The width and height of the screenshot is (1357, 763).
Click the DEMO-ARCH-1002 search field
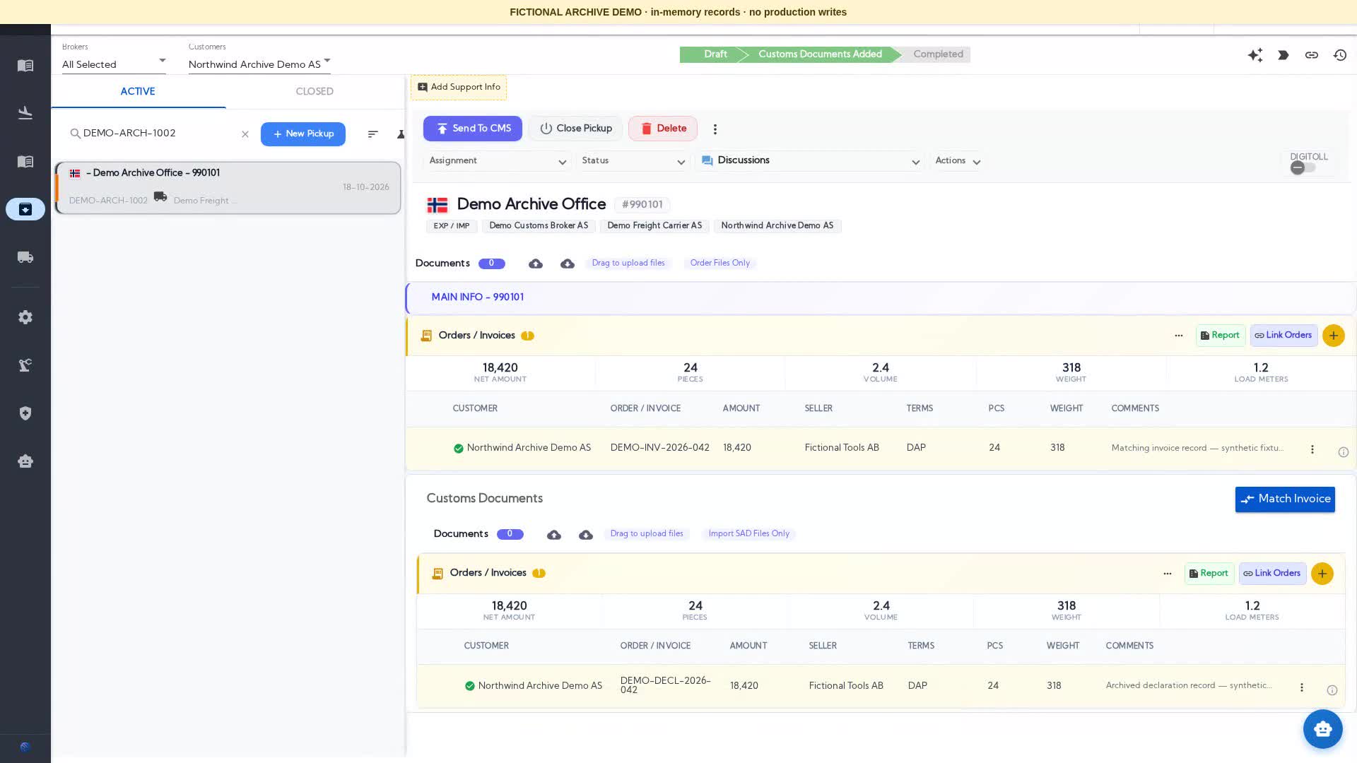coord(160,134)
